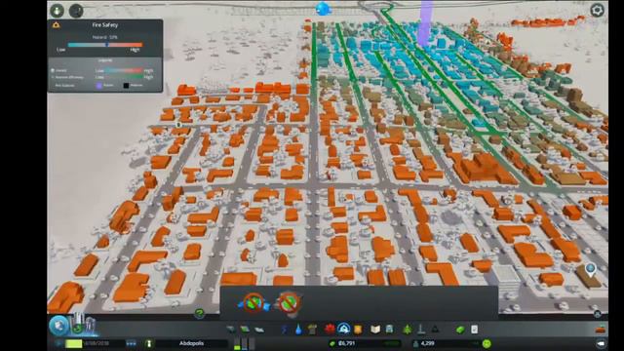Image resolution: width=624 pixels, height=351 pixels.
Task: Open the Water and Sewage menu
Action: (x=298, y=330)
